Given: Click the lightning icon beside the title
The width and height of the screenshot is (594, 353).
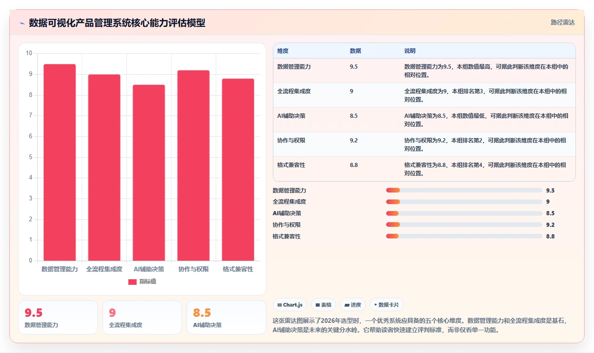Looking at the screenshot, I should (22, 23).
